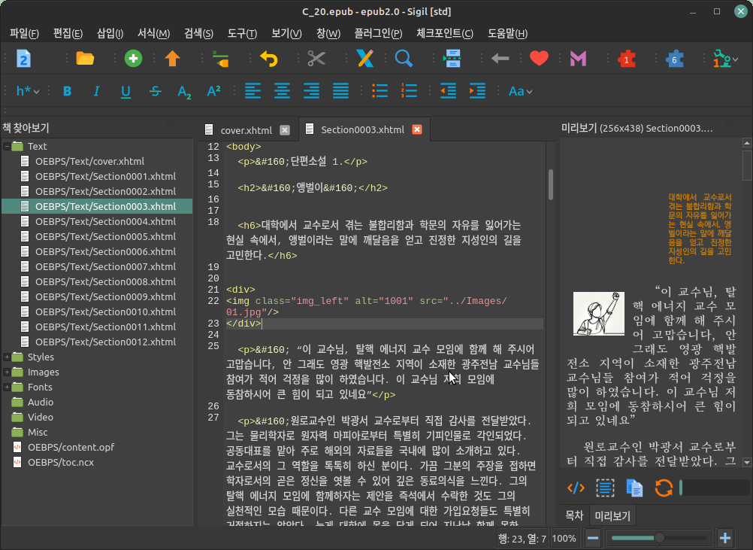Adjust the zoom slider handle
The image size is (753, 550).
(x=659, y=538)
